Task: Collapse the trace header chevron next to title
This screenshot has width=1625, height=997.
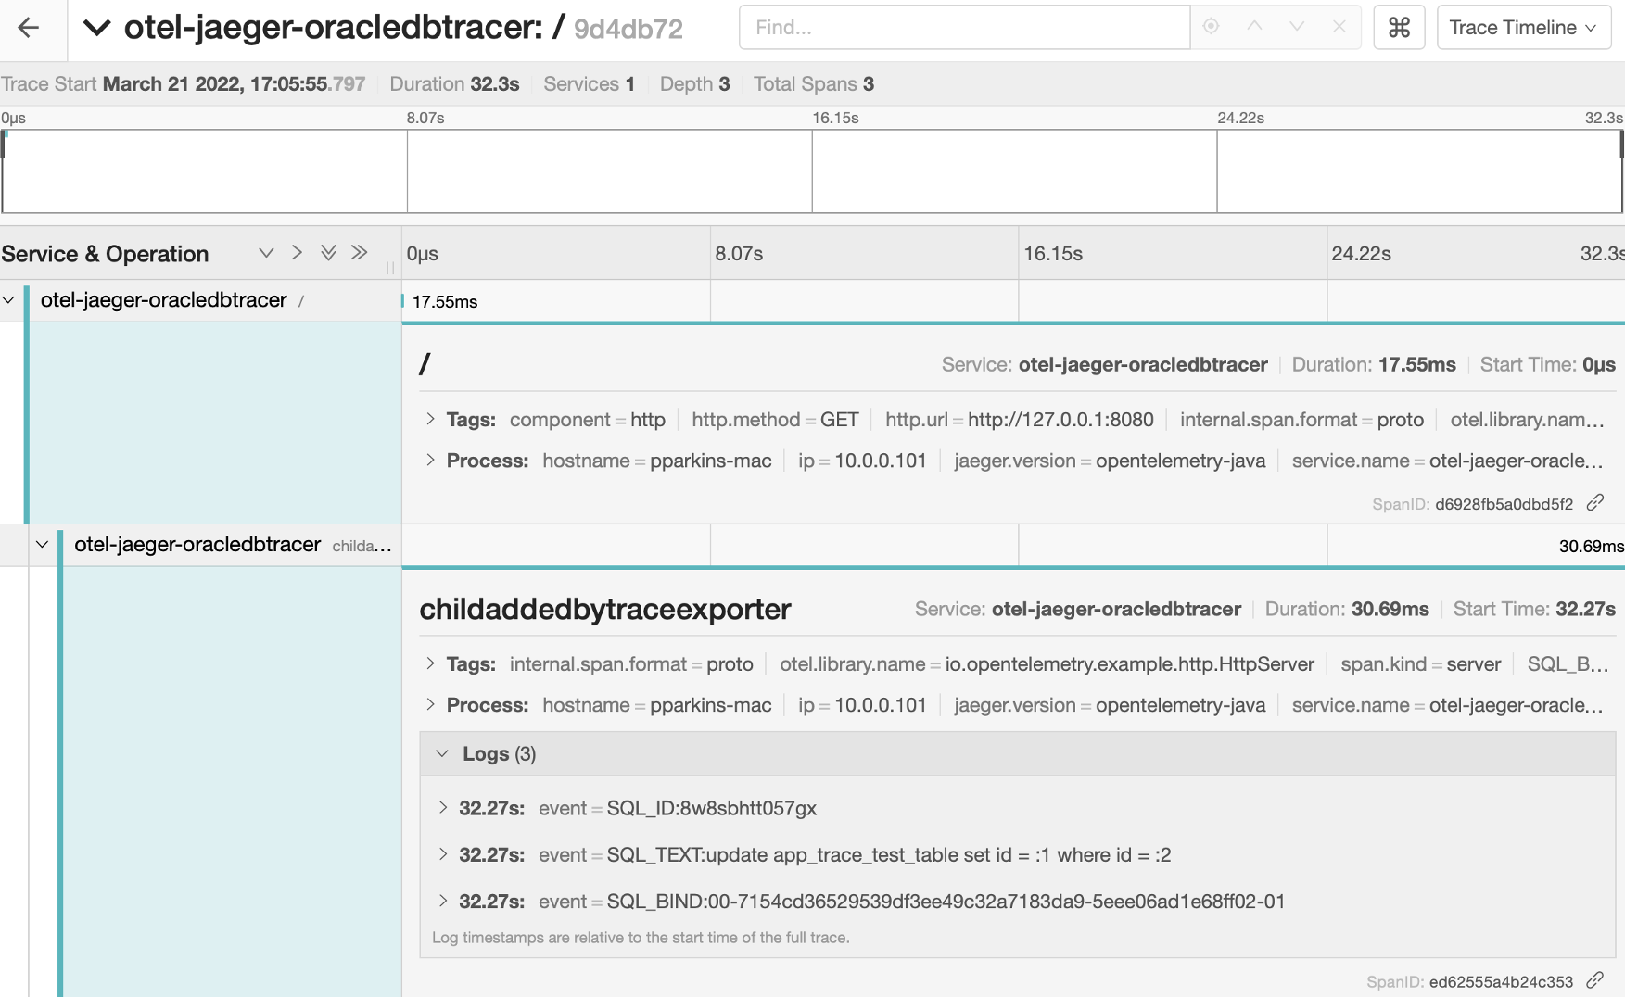Action: tap(97, 28)
